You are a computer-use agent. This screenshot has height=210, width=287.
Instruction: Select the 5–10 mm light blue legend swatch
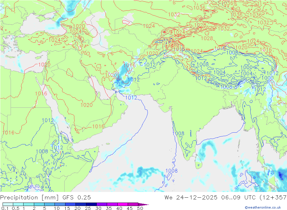point(49,204)
